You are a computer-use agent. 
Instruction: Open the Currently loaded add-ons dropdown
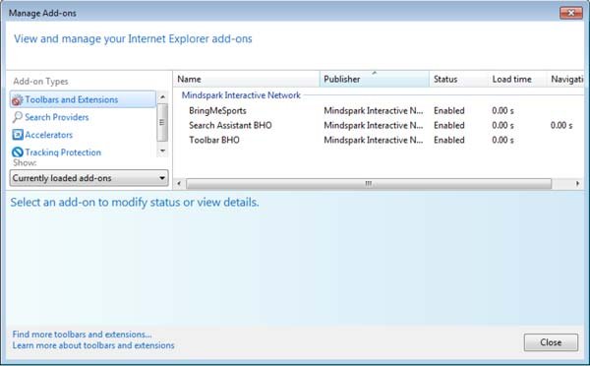(x=89, y=178)
